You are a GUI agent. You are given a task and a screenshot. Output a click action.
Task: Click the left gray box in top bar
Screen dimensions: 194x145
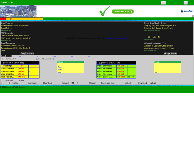[163, 3]
